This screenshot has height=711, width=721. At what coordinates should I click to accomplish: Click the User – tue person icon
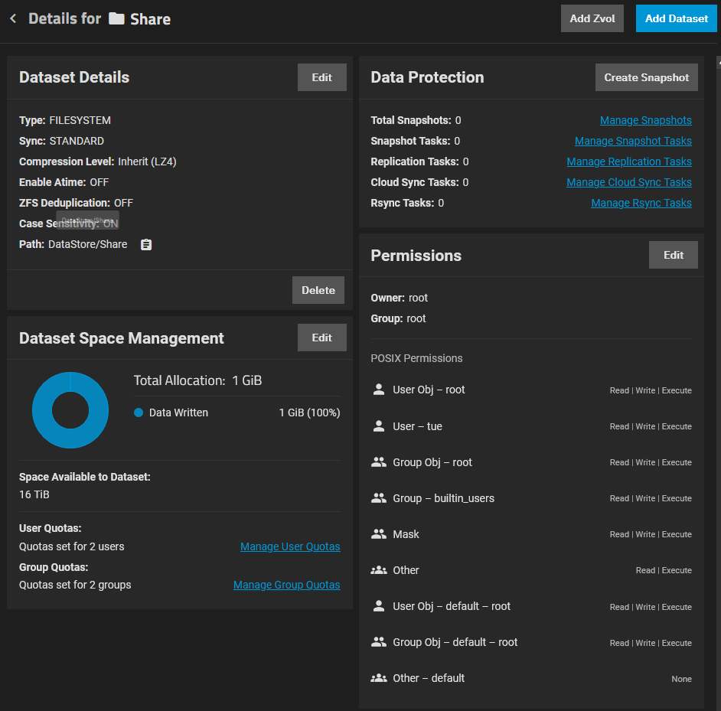(x=379, y=426)
